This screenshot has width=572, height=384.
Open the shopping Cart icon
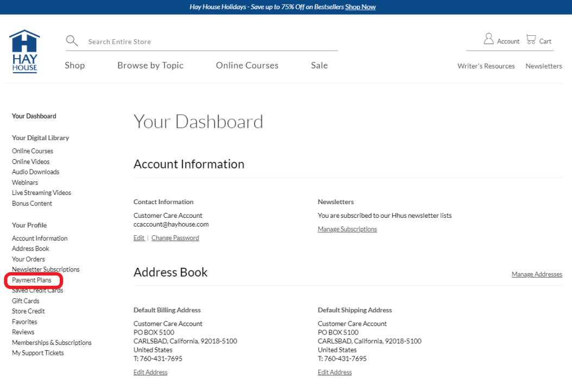click(x=531, y=40)
